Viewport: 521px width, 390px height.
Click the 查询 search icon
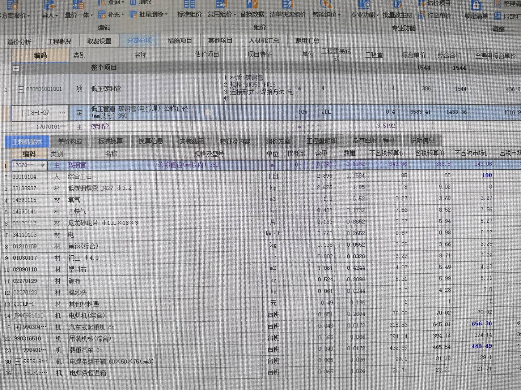point(102,3)
